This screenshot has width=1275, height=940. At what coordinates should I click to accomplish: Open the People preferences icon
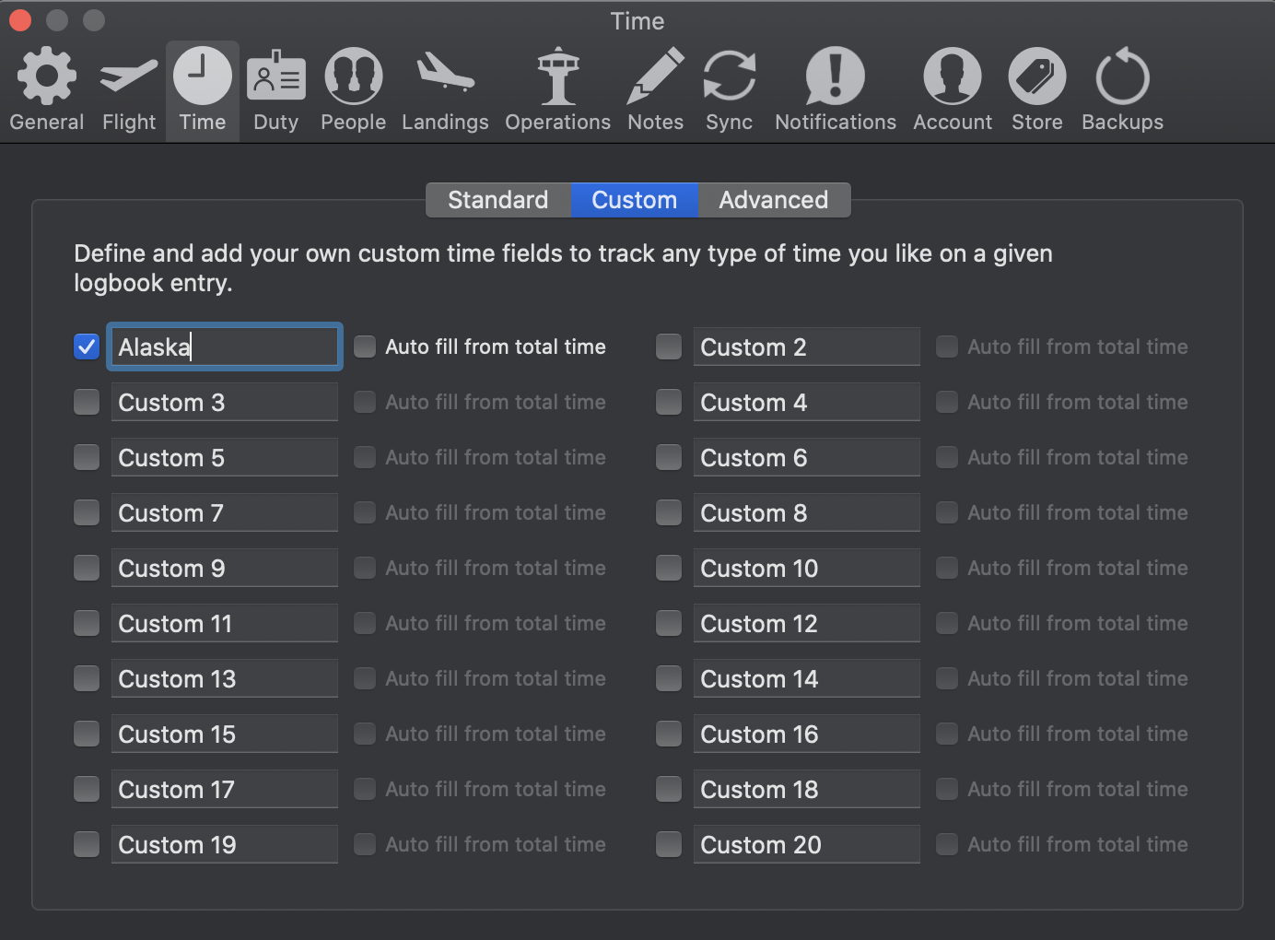tap(354, 76)
